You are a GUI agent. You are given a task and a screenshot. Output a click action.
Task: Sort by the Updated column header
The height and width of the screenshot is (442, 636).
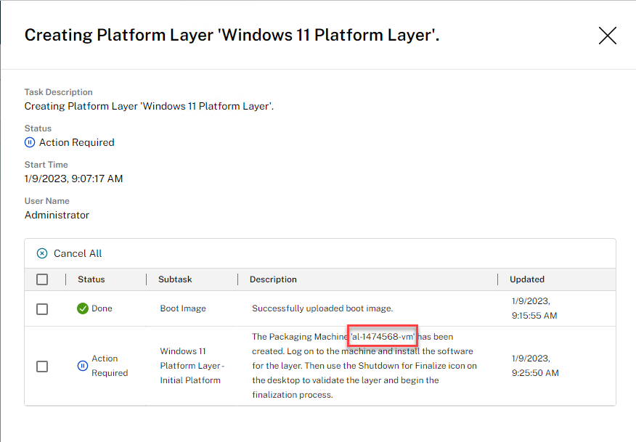pos(527,279)
